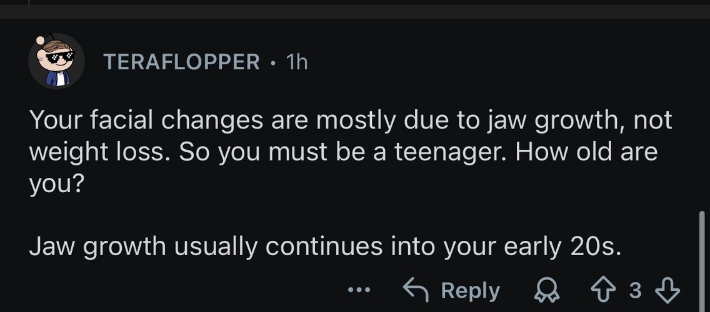Click the dot separator before 1h
This screenshot has width=710, height=312.
click(273, 62)
